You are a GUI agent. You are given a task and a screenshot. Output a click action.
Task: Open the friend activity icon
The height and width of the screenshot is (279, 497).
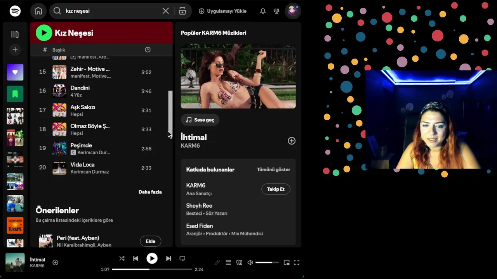tap(276, 11)
